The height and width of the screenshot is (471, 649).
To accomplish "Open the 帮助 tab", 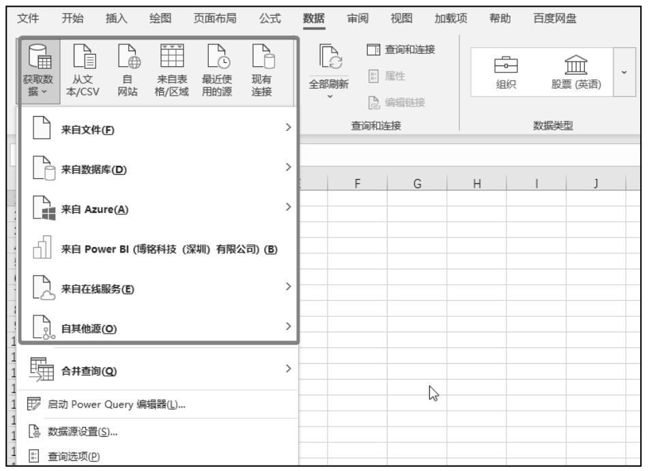I will (500, 18).
